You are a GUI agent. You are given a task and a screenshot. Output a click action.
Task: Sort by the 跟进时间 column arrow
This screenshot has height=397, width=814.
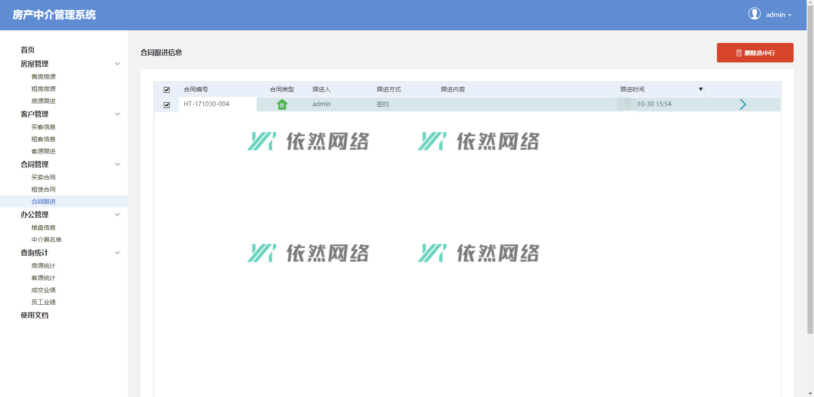click(x=700, y=89)
